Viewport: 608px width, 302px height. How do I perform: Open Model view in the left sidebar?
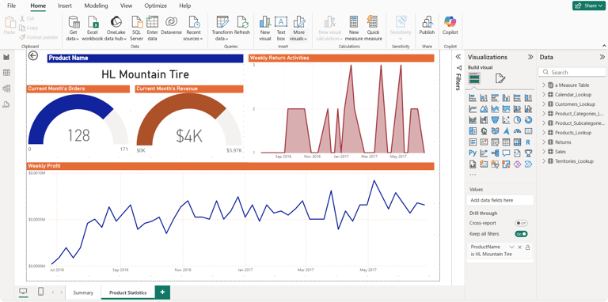point(6,89)
